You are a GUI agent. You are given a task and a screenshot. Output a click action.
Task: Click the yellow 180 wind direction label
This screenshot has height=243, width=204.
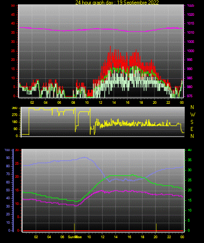click(x=14, y=122)
